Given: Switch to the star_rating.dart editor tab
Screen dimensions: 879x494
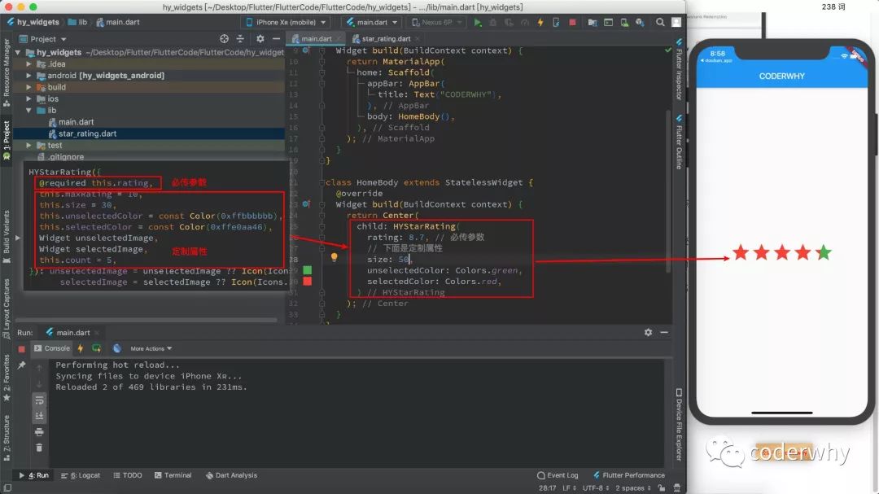Looking at the screenshot, I should point(386,39).
